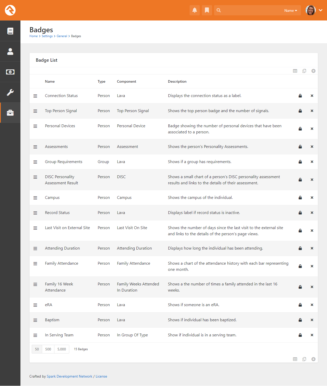This screenshot has width=327, height=386.
Task: Delete the DISC Personality Assessment Result badge
Action: [x=312, y=180]
